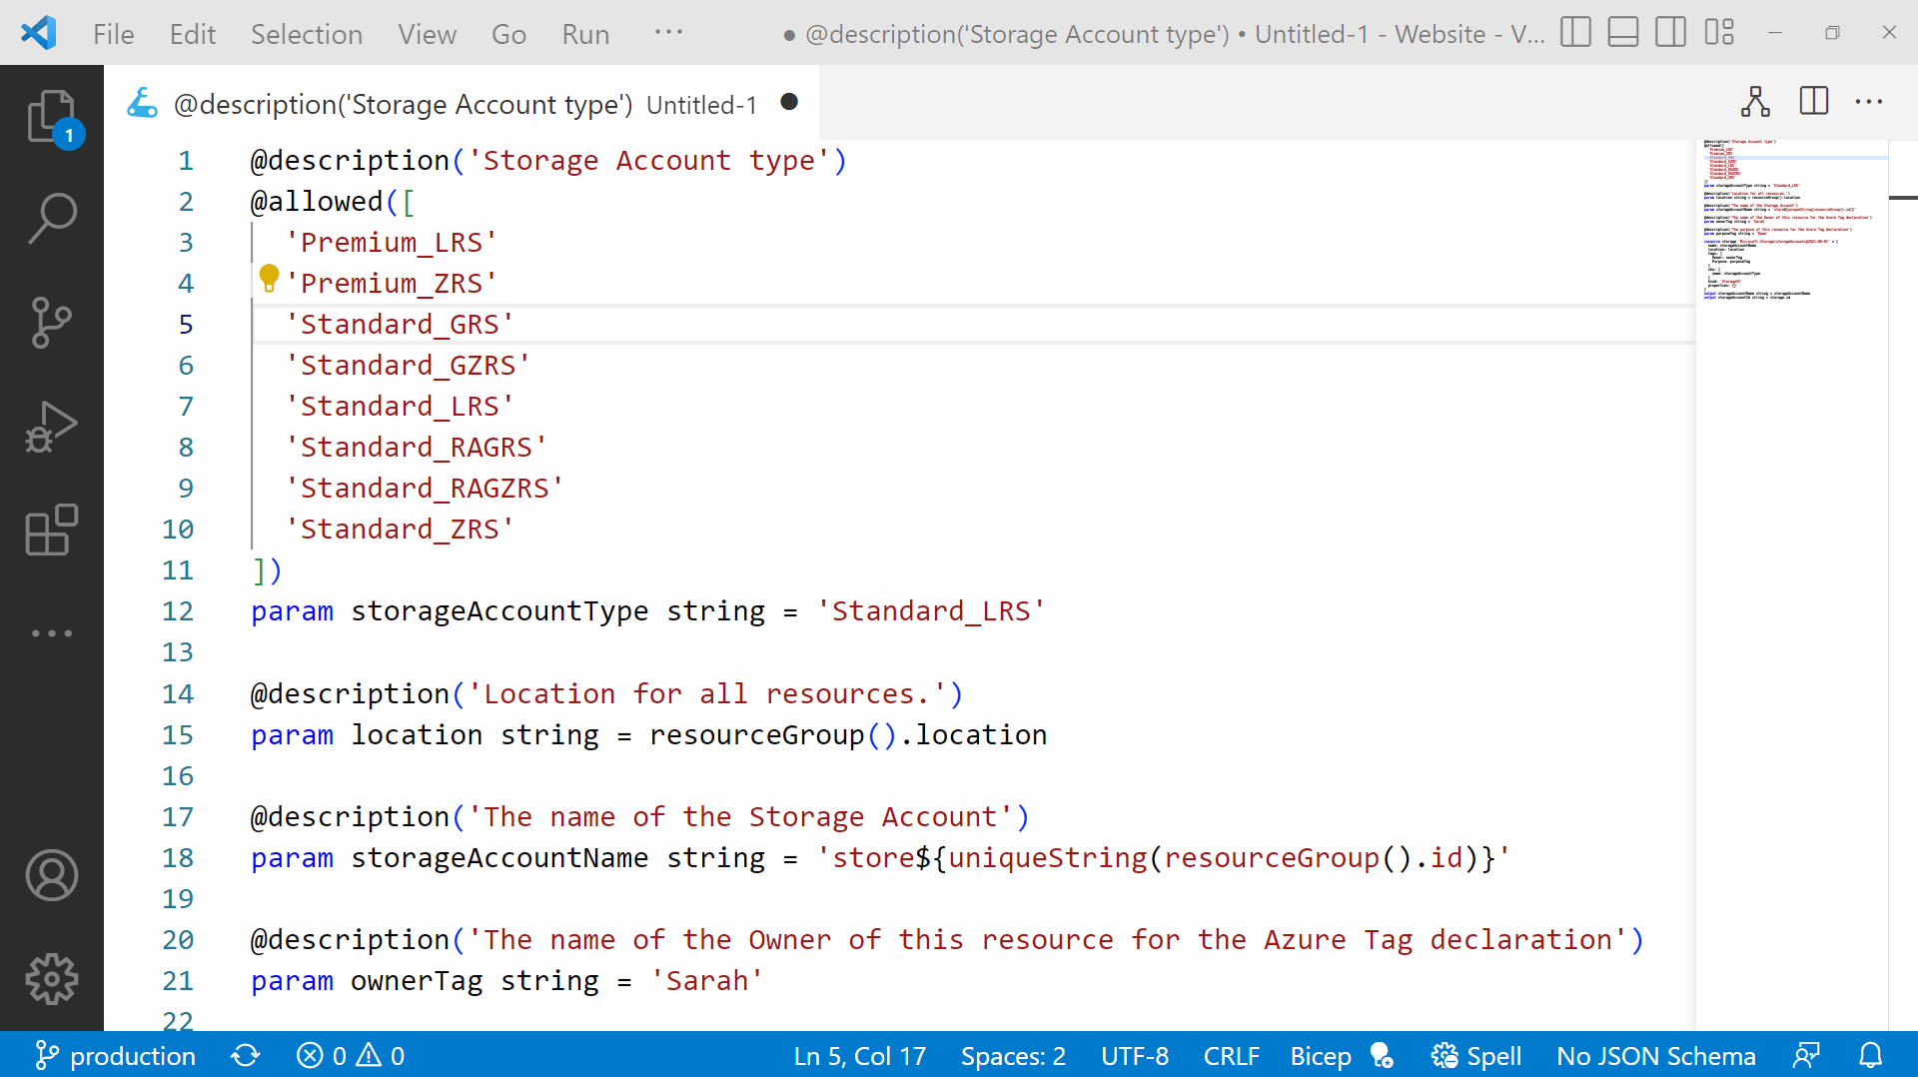Click the Spell status bar button

coord(1476,1055)
